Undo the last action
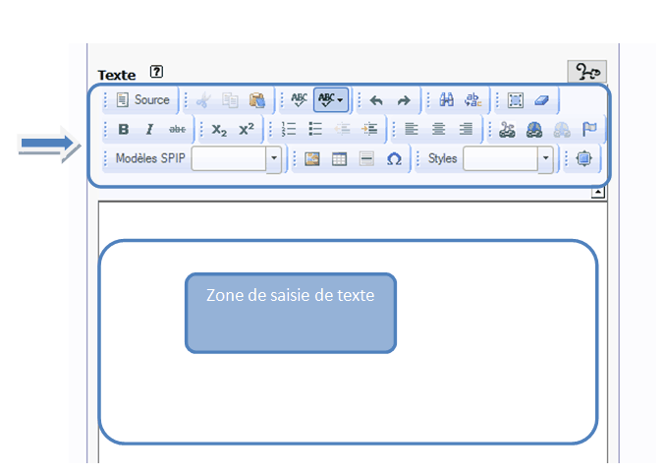 [x=376, y=100]
